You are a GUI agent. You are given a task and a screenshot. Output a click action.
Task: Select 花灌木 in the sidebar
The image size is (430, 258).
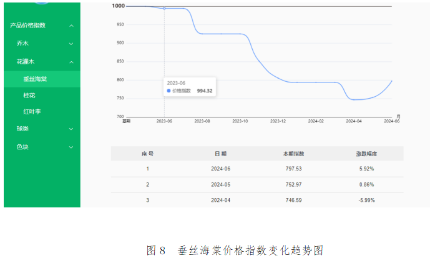pos(26,61)
